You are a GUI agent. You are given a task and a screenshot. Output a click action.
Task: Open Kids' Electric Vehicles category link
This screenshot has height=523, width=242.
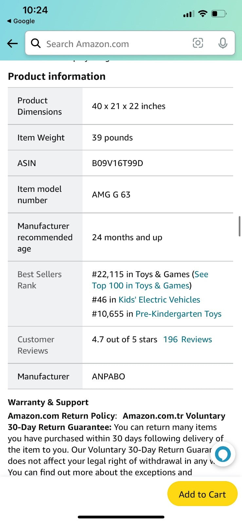point(159,299)
